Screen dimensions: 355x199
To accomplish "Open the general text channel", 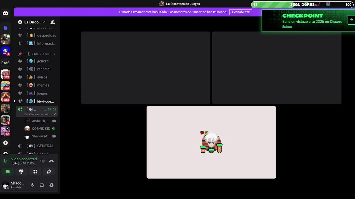I will pyautogui.click(x=37, y=61).
